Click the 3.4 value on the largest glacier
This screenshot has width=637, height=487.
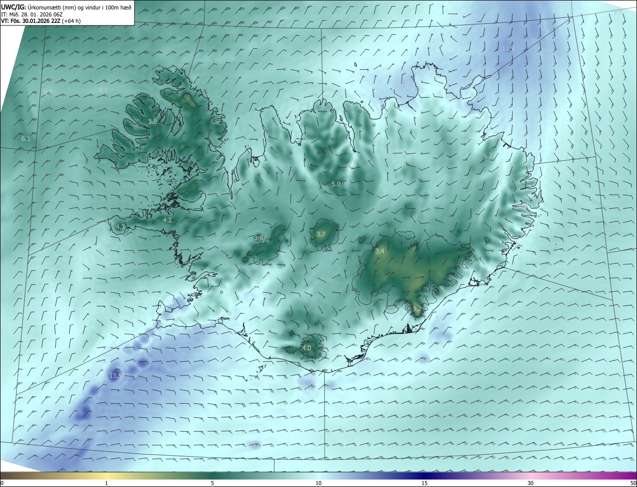[380, 251]
